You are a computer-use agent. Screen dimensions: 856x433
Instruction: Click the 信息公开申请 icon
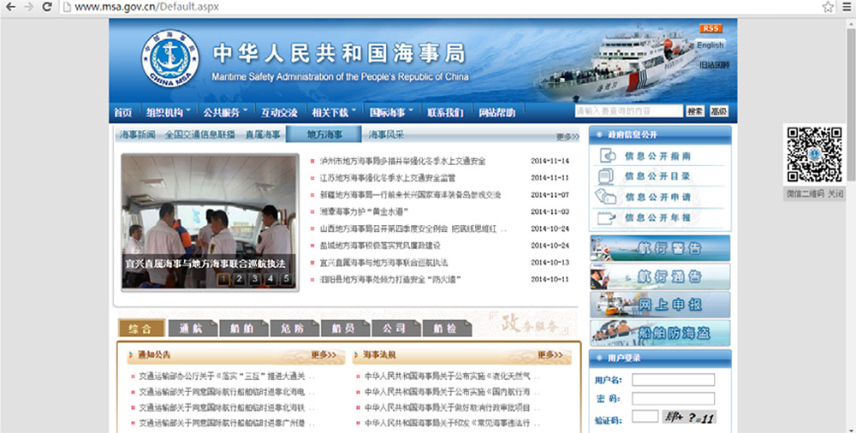coord(606,196)
